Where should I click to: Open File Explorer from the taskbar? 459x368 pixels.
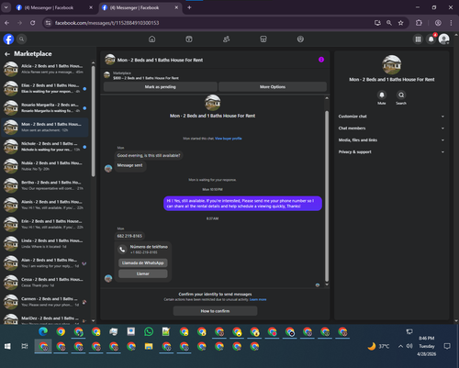[149, 346]
